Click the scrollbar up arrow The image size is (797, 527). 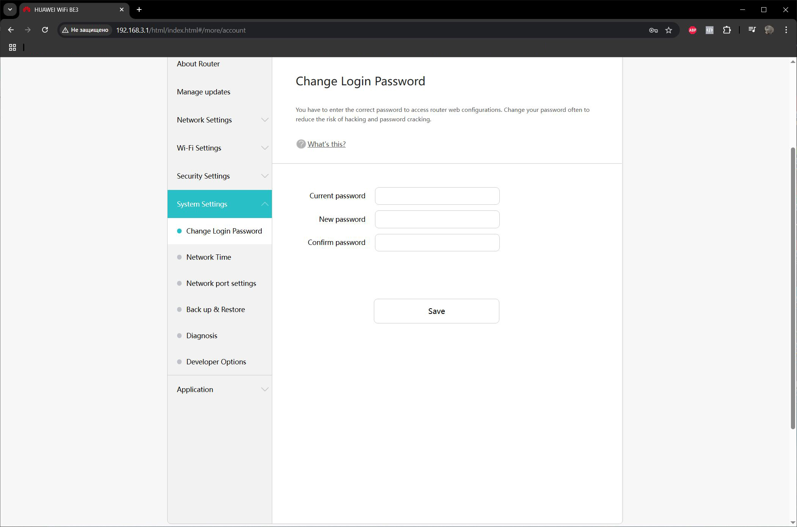tap(792, 61)
